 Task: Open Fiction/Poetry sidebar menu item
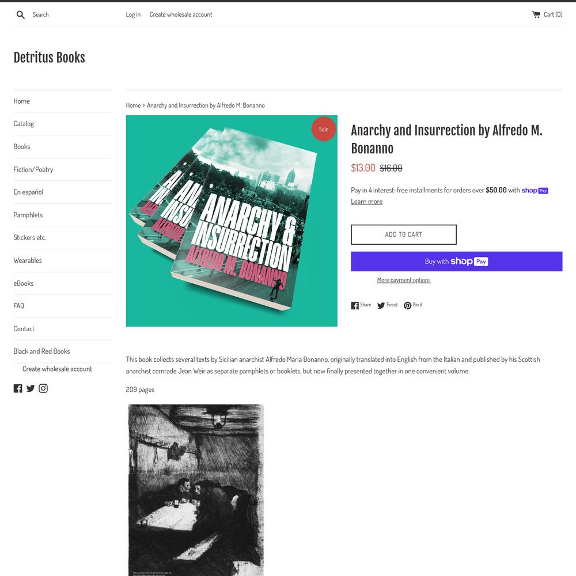[x=33, y=169]
